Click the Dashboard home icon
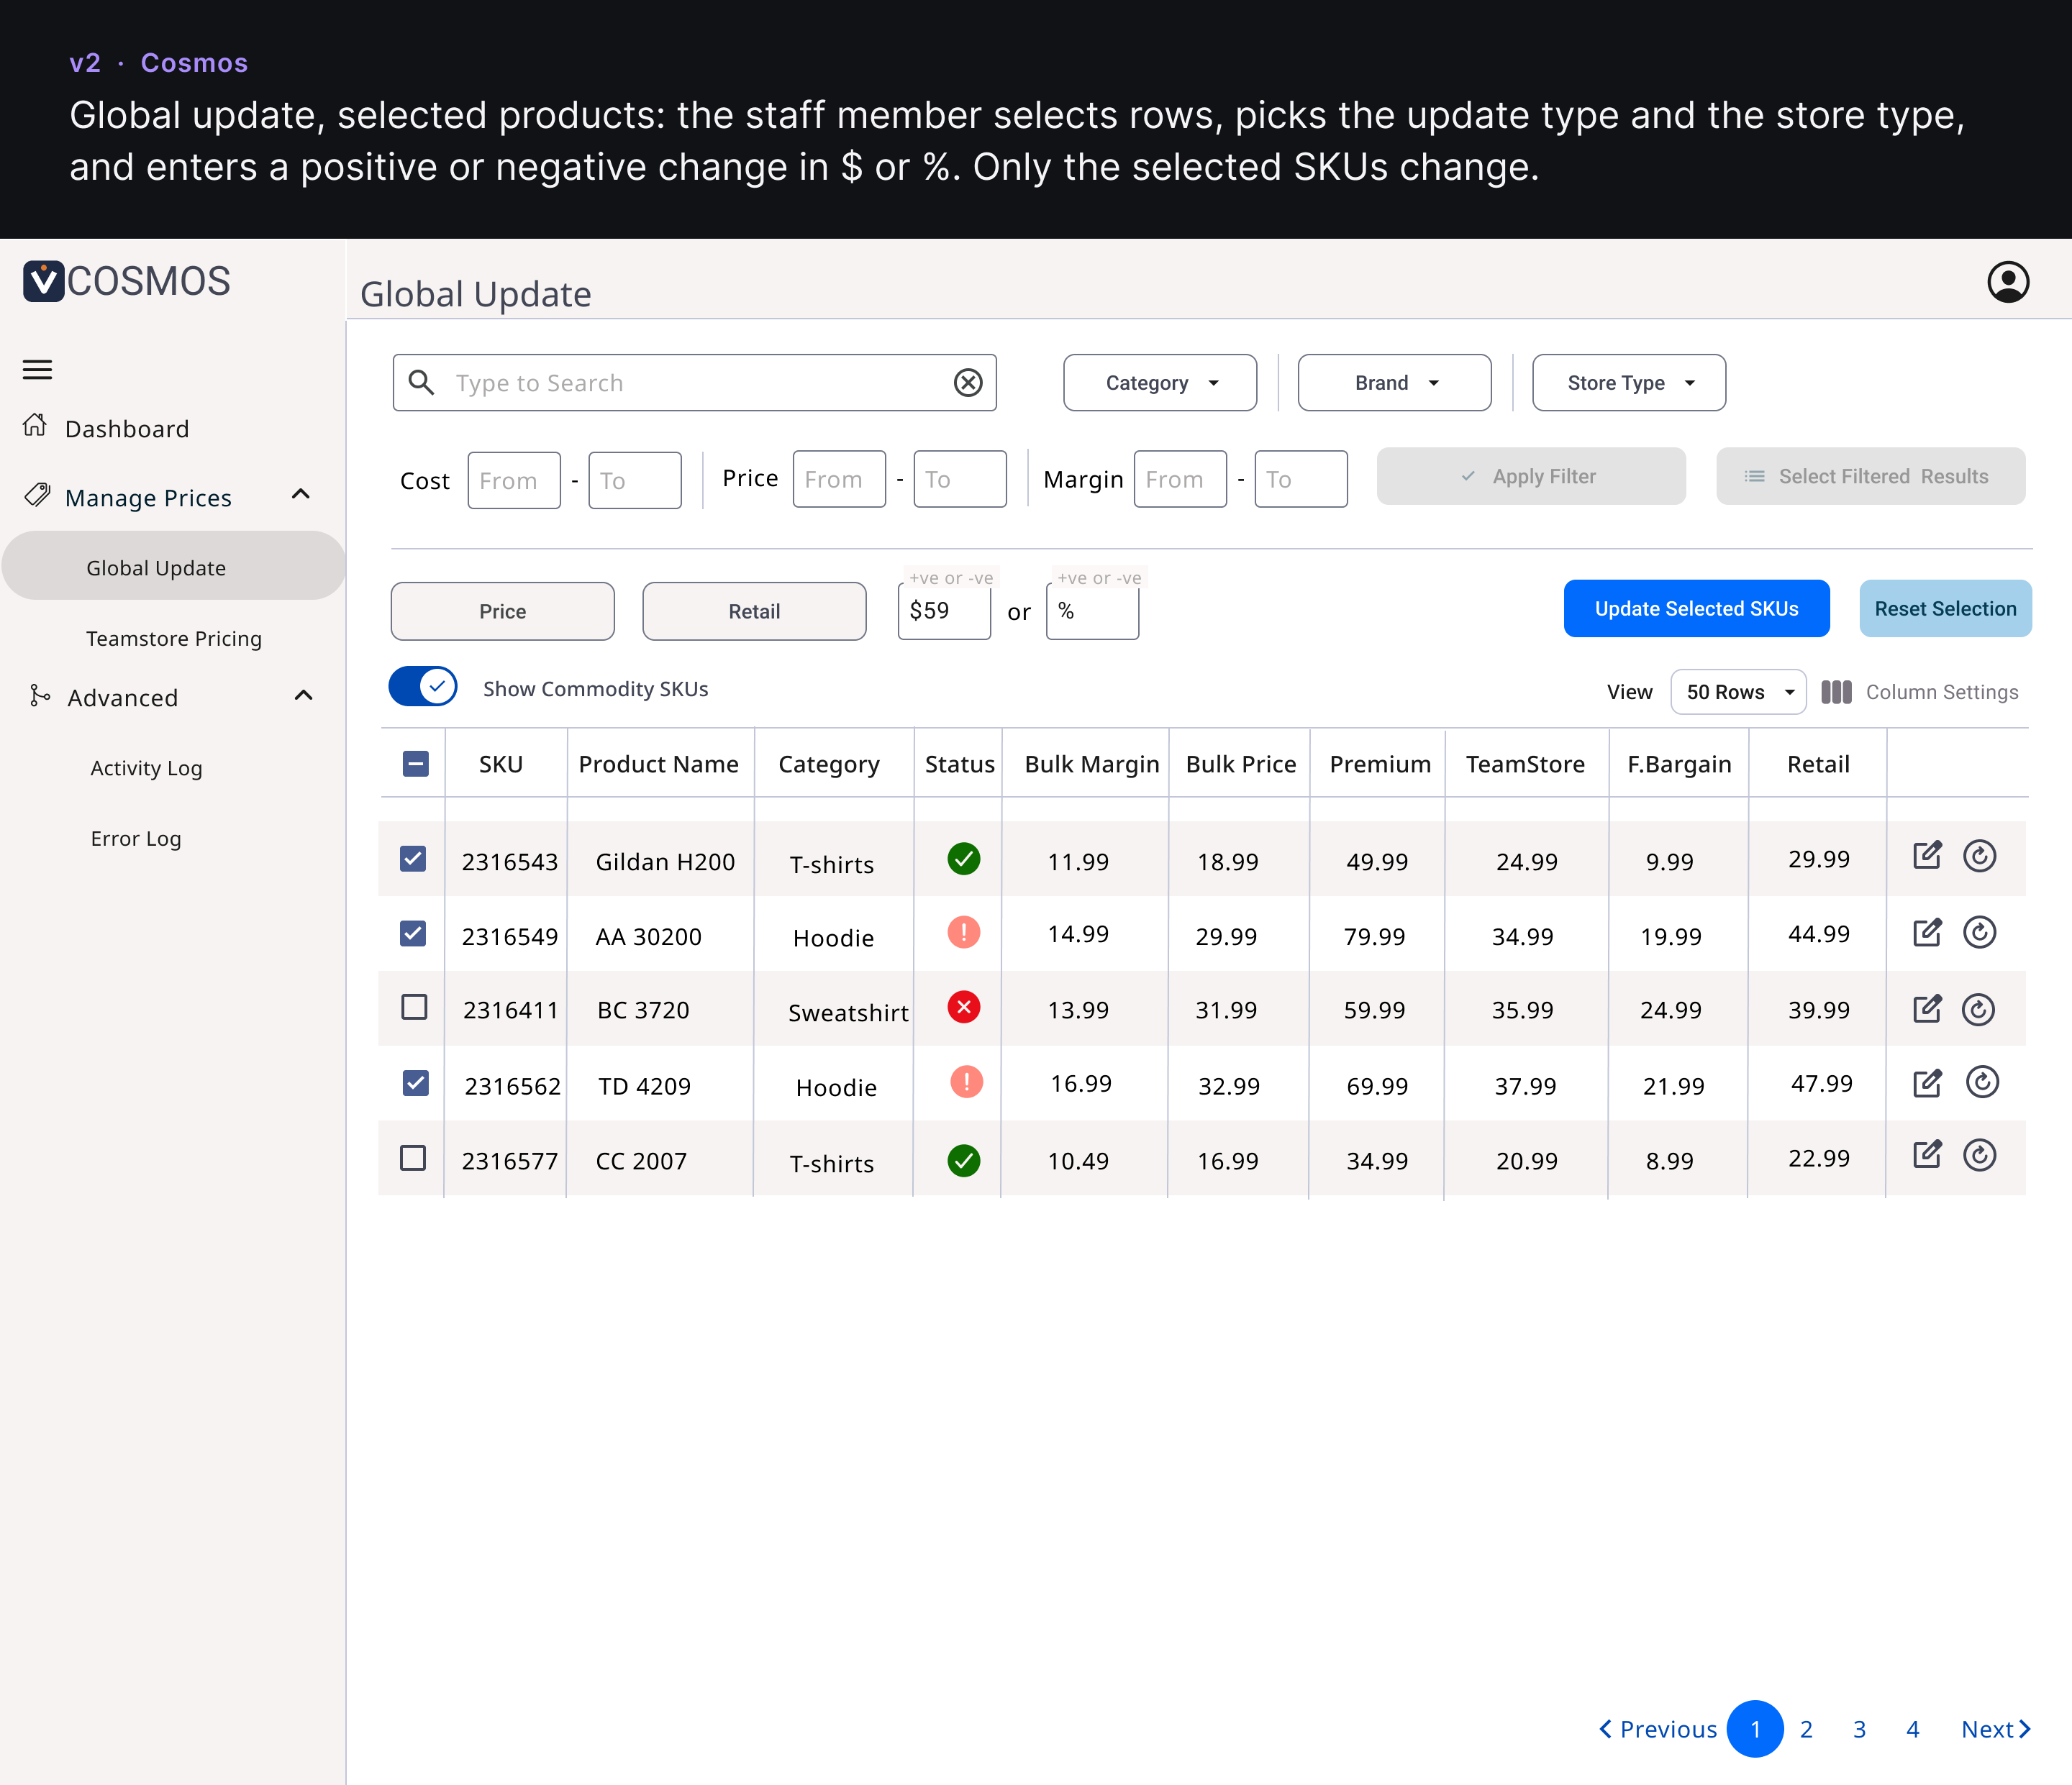 tap(35, 426)
